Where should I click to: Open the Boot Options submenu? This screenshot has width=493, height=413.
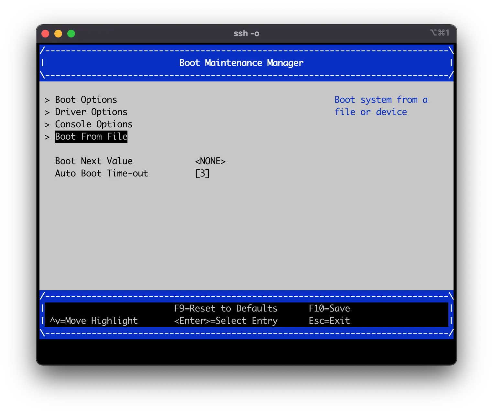[x=86, y=100]
